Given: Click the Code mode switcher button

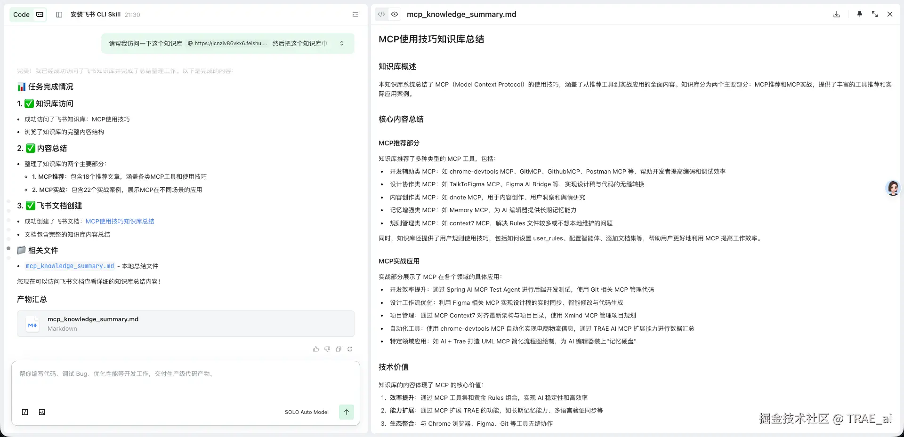Looking at the screenshot, I should (x=28, y=15).
